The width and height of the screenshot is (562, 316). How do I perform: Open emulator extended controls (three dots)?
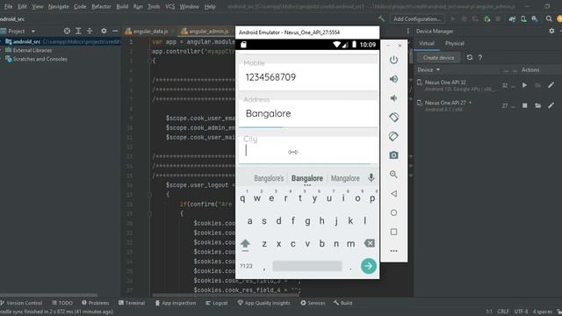coord(393,251)
